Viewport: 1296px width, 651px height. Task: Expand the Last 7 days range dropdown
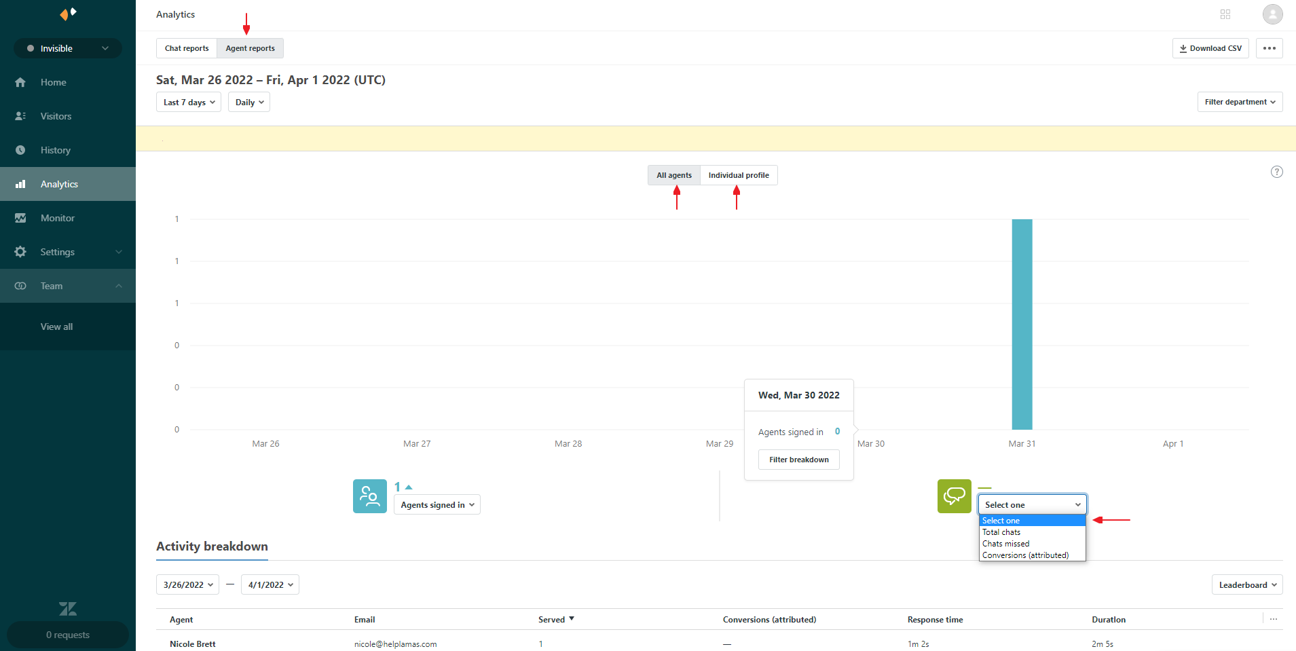(x=189, y=103)
